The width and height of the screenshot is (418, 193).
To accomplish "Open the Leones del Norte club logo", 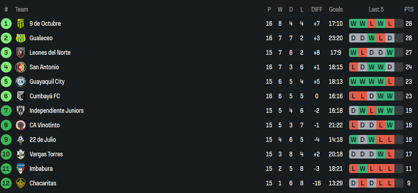I will (20, 53).
